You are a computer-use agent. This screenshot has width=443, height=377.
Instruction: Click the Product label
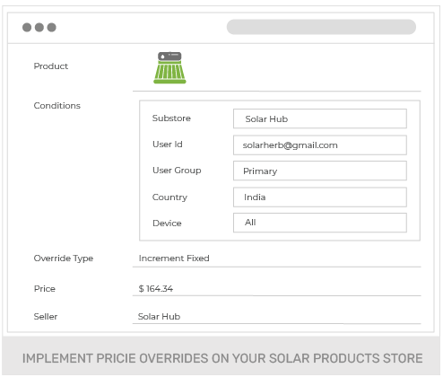point(51,66)
